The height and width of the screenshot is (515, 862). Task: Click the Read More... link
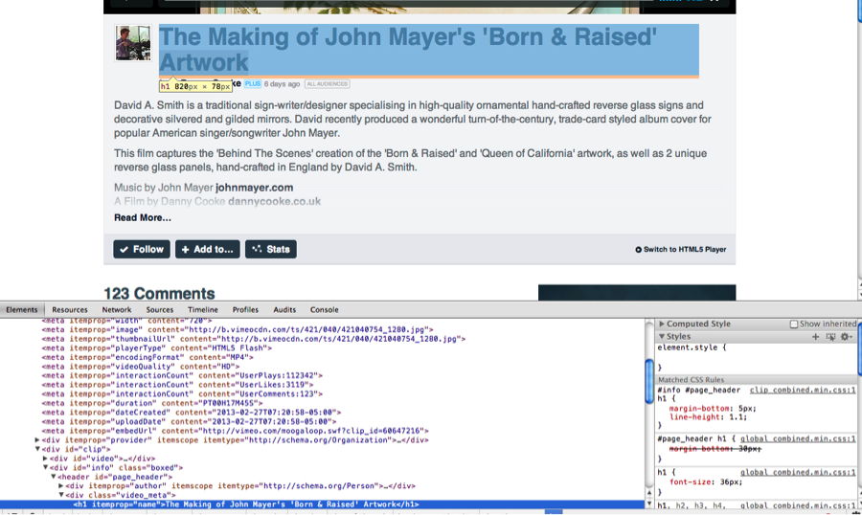click(x=143, y=217)
